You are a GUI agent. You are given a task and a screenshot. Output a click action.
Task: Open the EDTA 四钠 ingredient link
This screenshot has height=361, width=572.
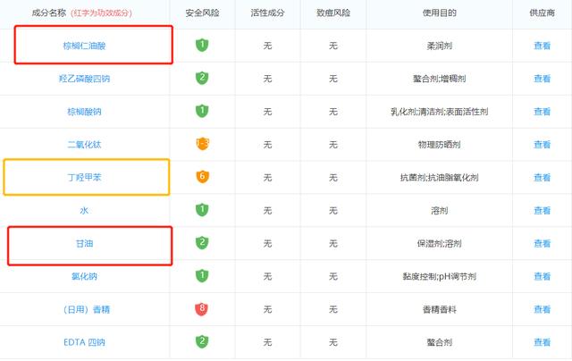point(84,342)
